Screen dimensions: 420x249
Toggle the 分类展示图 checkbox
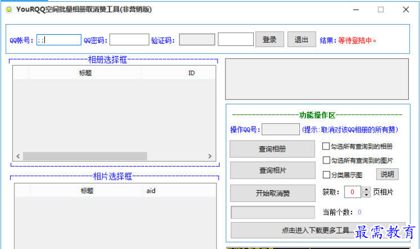tap(326, 175)
